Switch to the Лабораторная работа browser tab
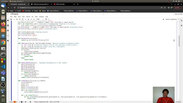This screenshot has height=103, width=183. click(41, 4)
